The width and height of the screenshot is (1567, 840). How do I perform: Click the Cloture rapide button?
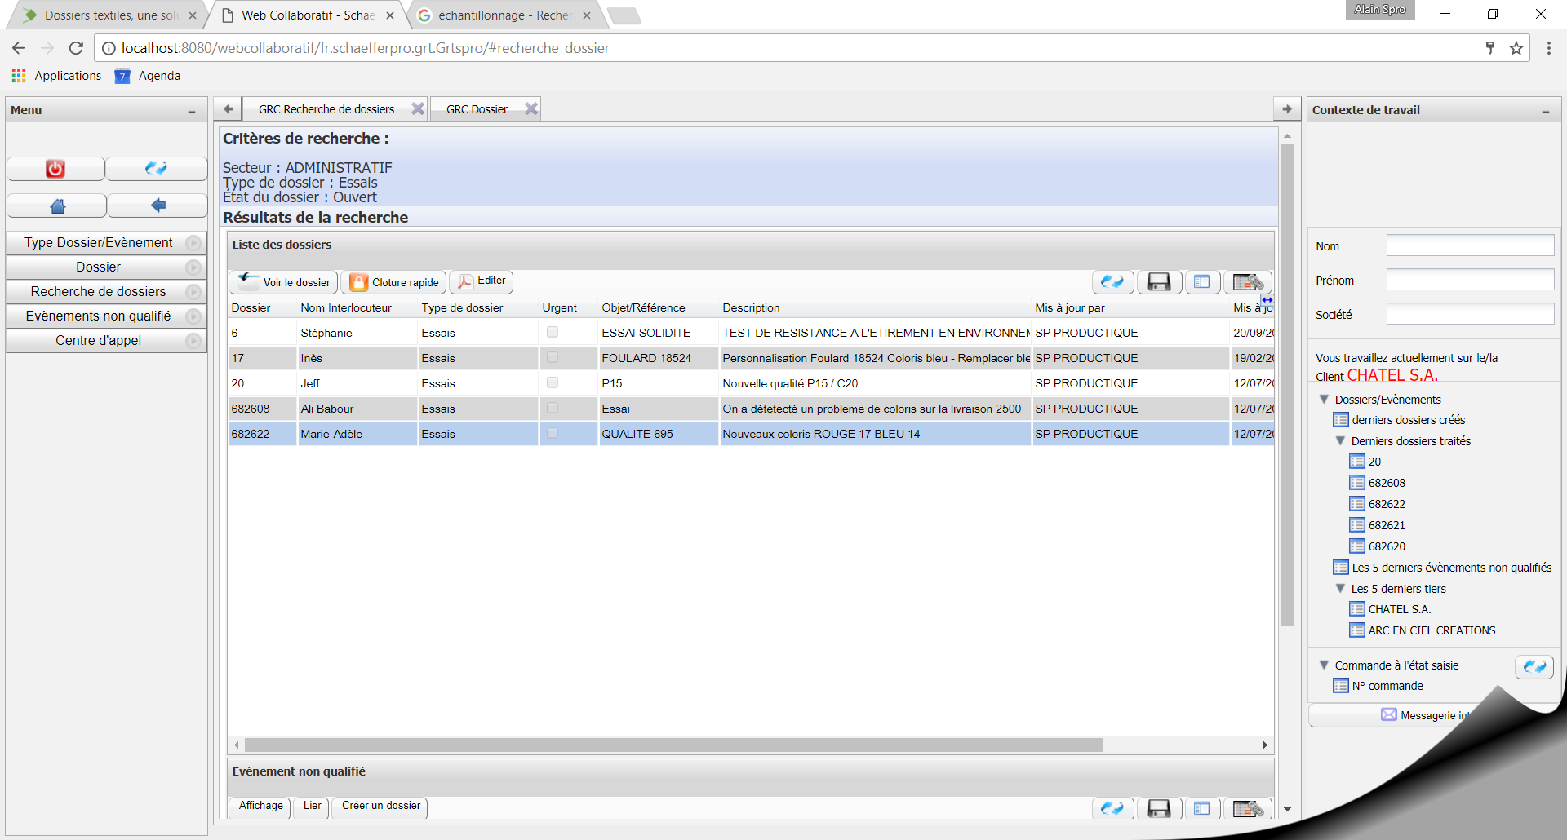394,282
